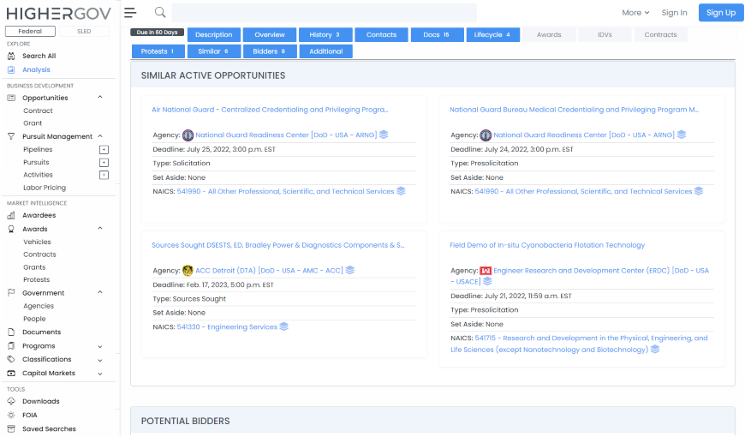Click the Sign In link

click(x=674, y=13)
